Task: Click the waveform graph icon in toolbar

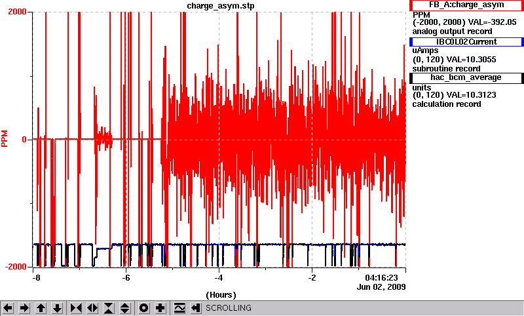Action: [x=179, y=308]
